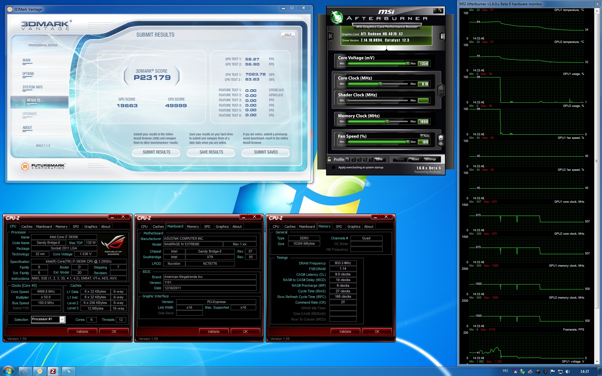Open the Processor #1 selection dropdown
This screenshot has width=602, height=376.
[62, 319]
